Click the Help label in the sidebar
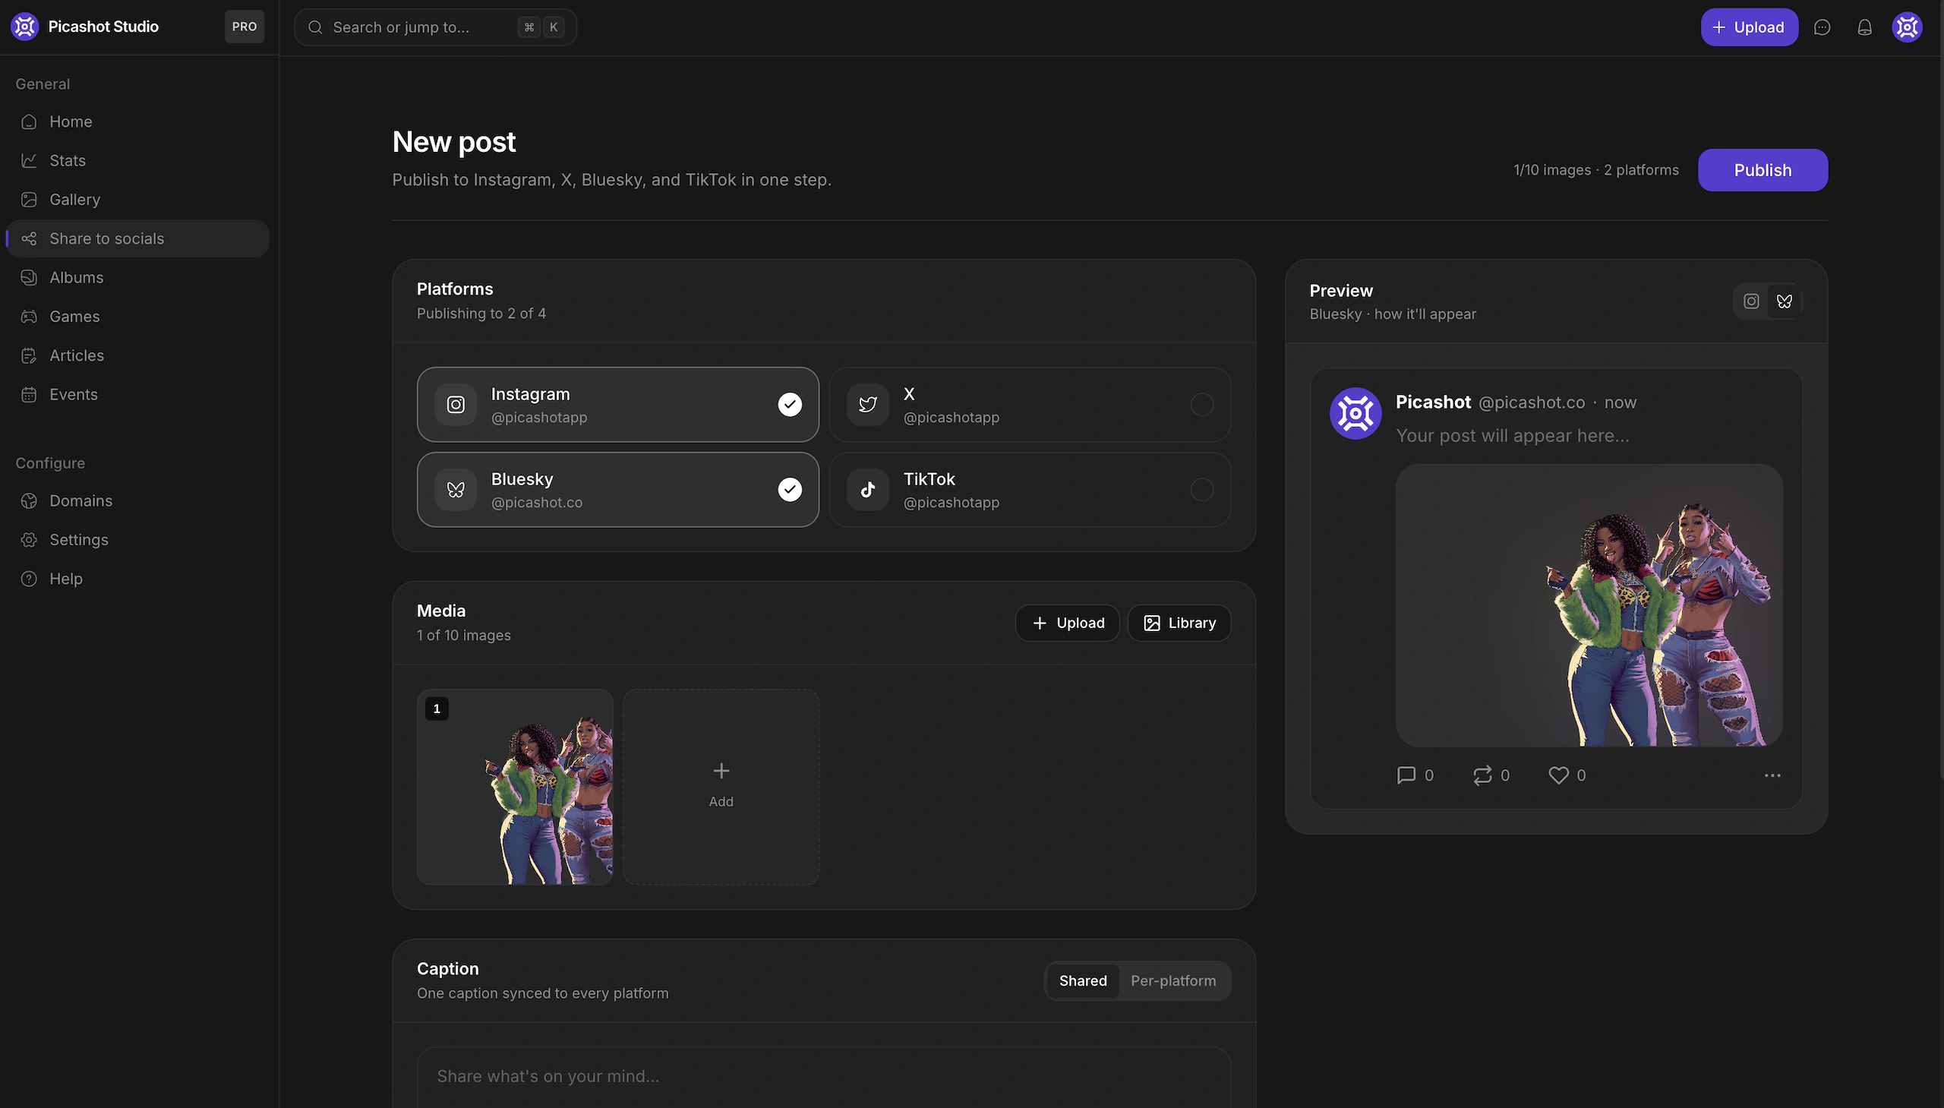This screenshot has height=1108, width=1944. (x=66, y=579)
